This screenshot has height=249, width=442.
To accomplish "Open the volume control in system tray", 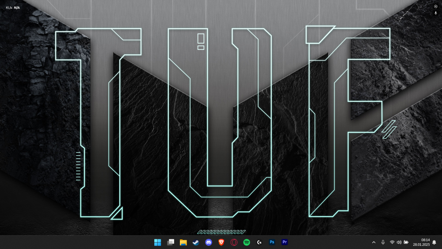I will pos(399,242).
